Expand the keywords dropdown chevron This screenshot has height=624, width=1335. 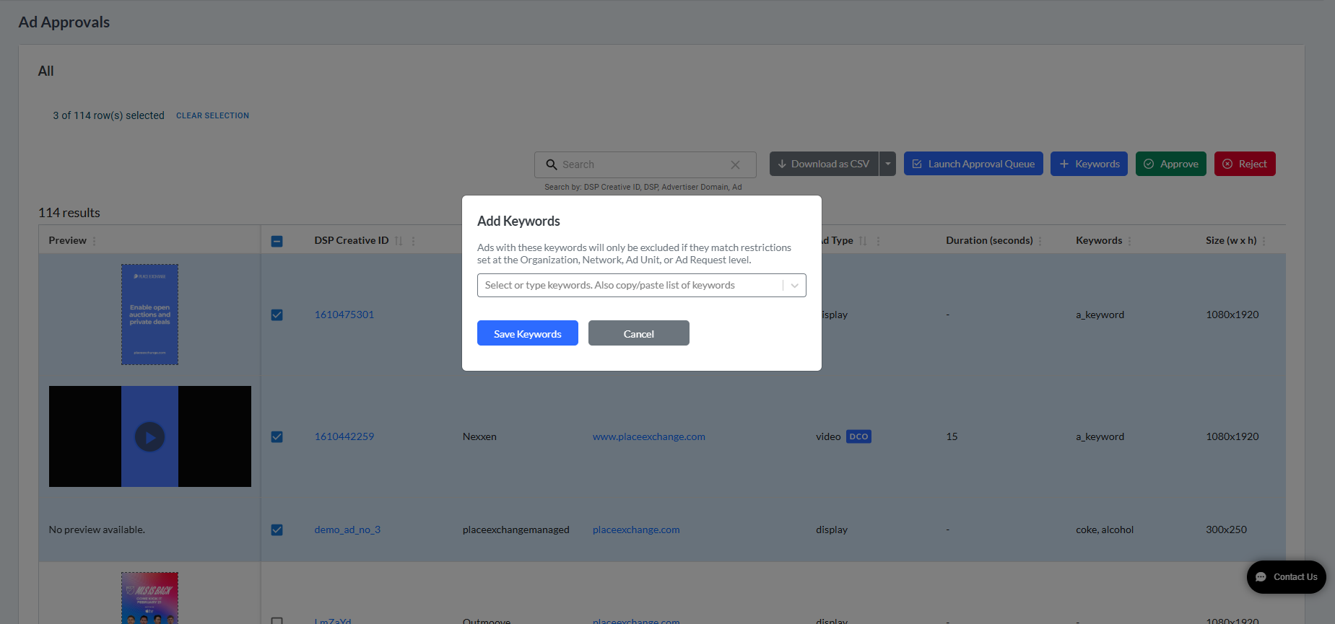794,286
